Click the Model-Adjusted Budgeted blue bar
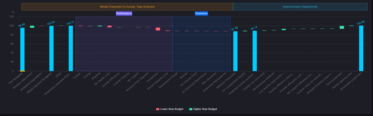 coord(51,48)
